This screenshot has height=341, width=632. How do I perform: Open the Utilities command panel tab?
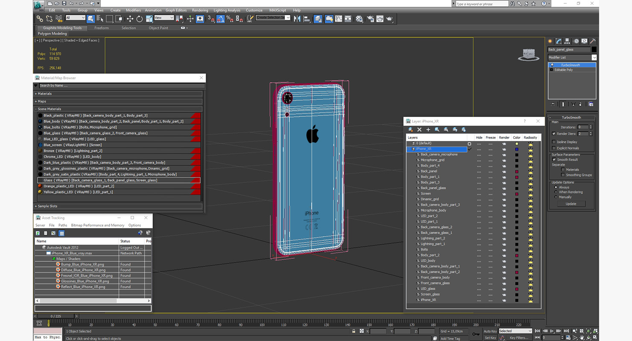[592, 41]
